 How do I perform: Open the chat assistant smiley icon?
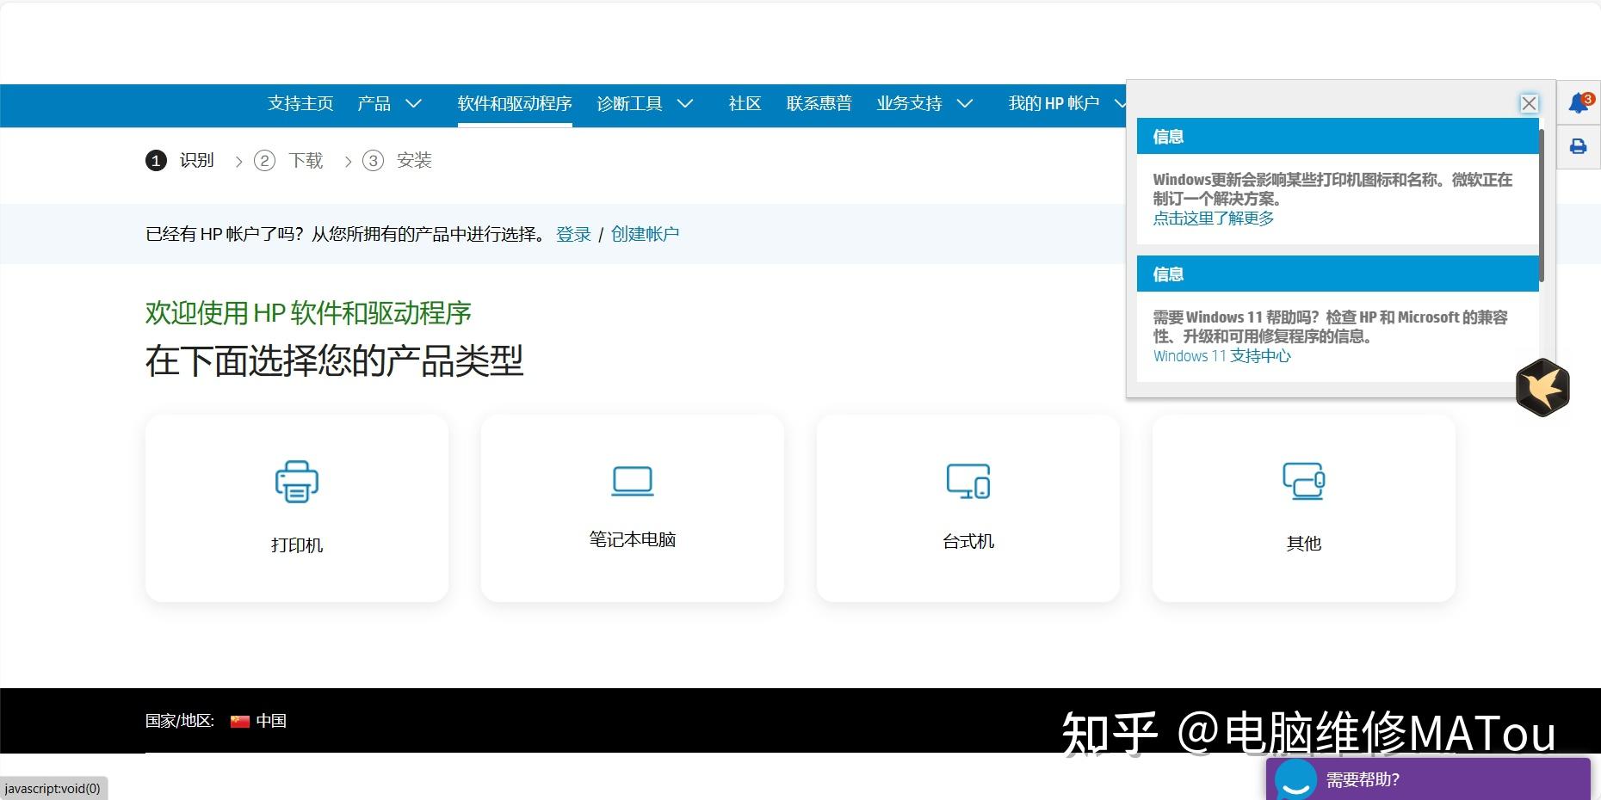(x=1295, y=780)
